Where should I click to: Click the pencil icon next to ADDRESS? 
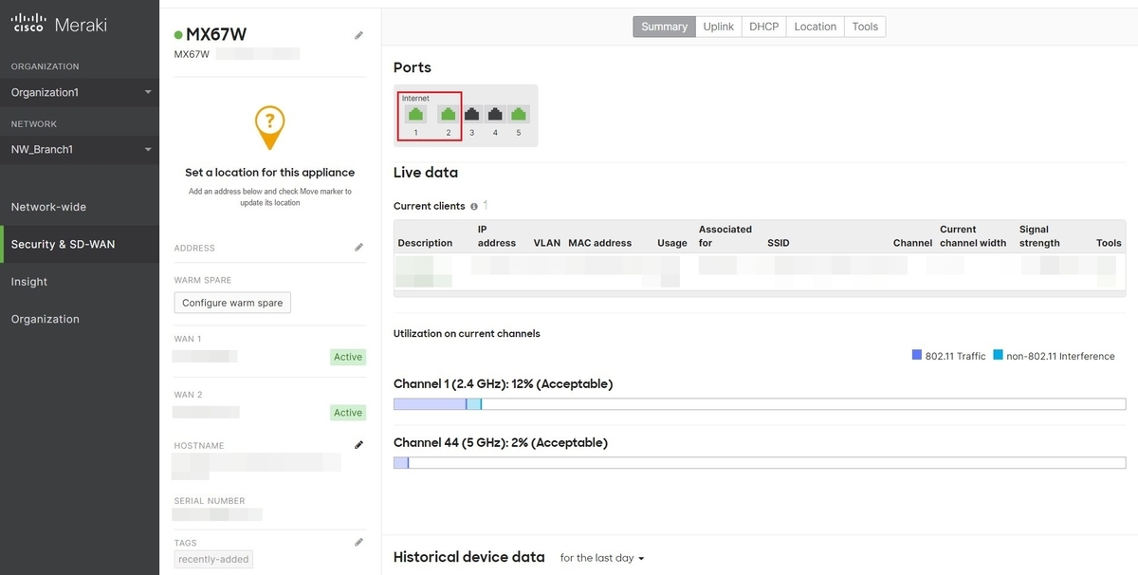[358, 247]
